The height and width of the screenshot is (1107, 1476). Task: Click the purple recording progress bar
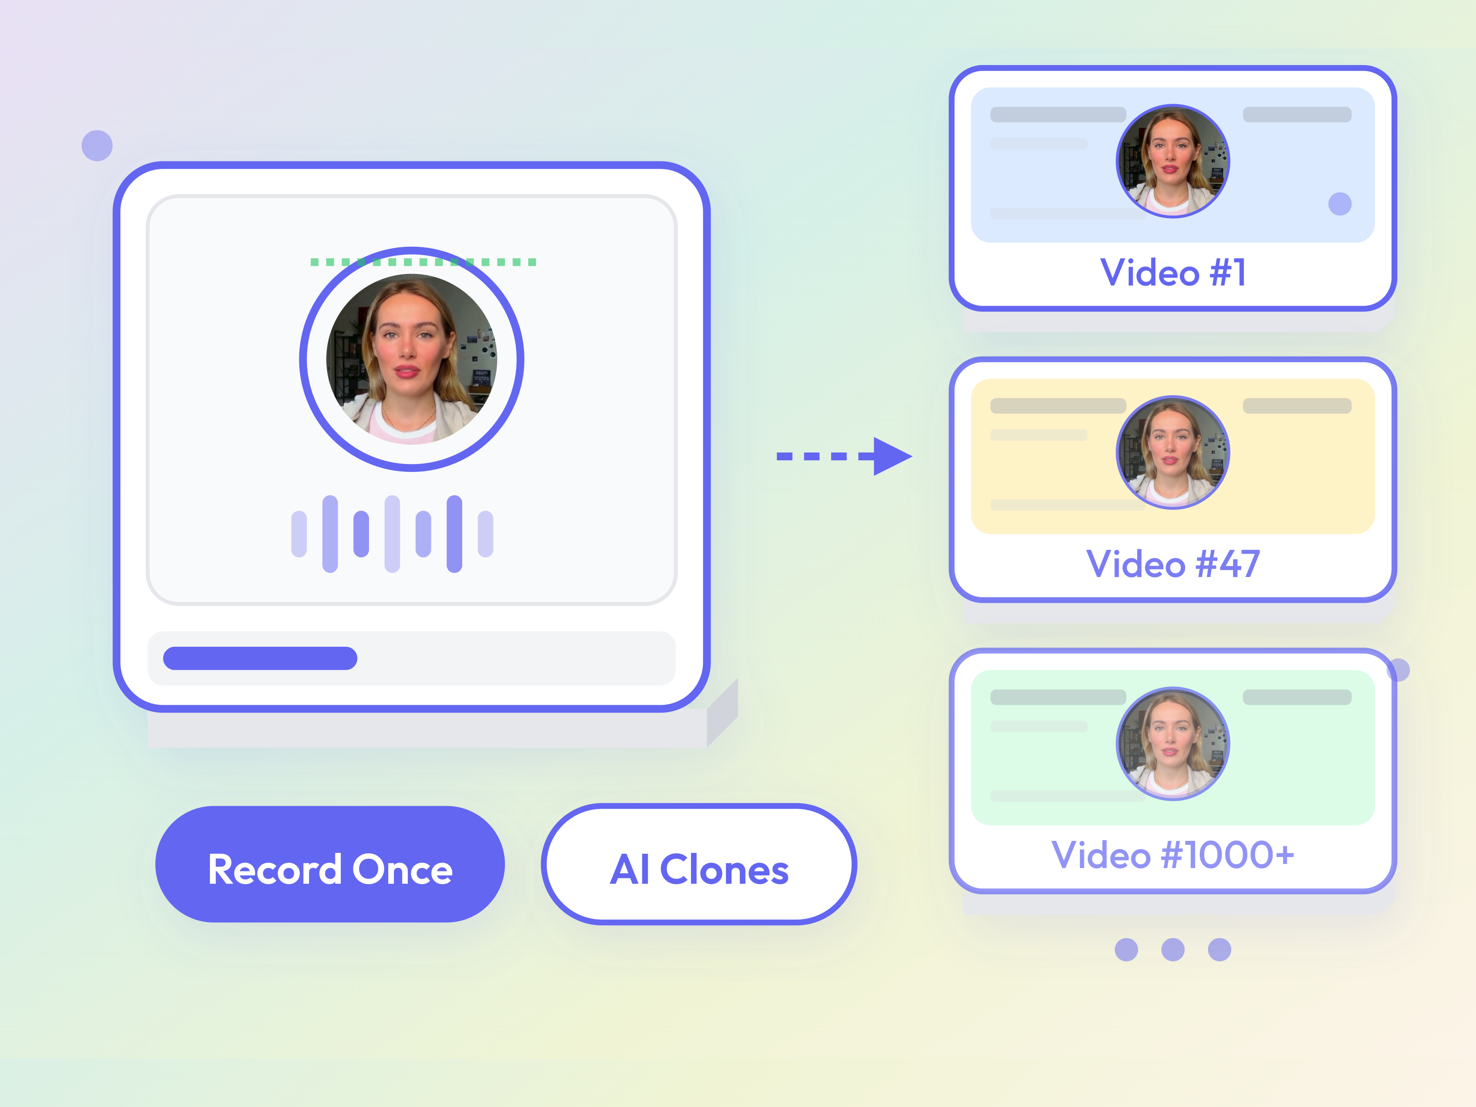click(260, 659)
